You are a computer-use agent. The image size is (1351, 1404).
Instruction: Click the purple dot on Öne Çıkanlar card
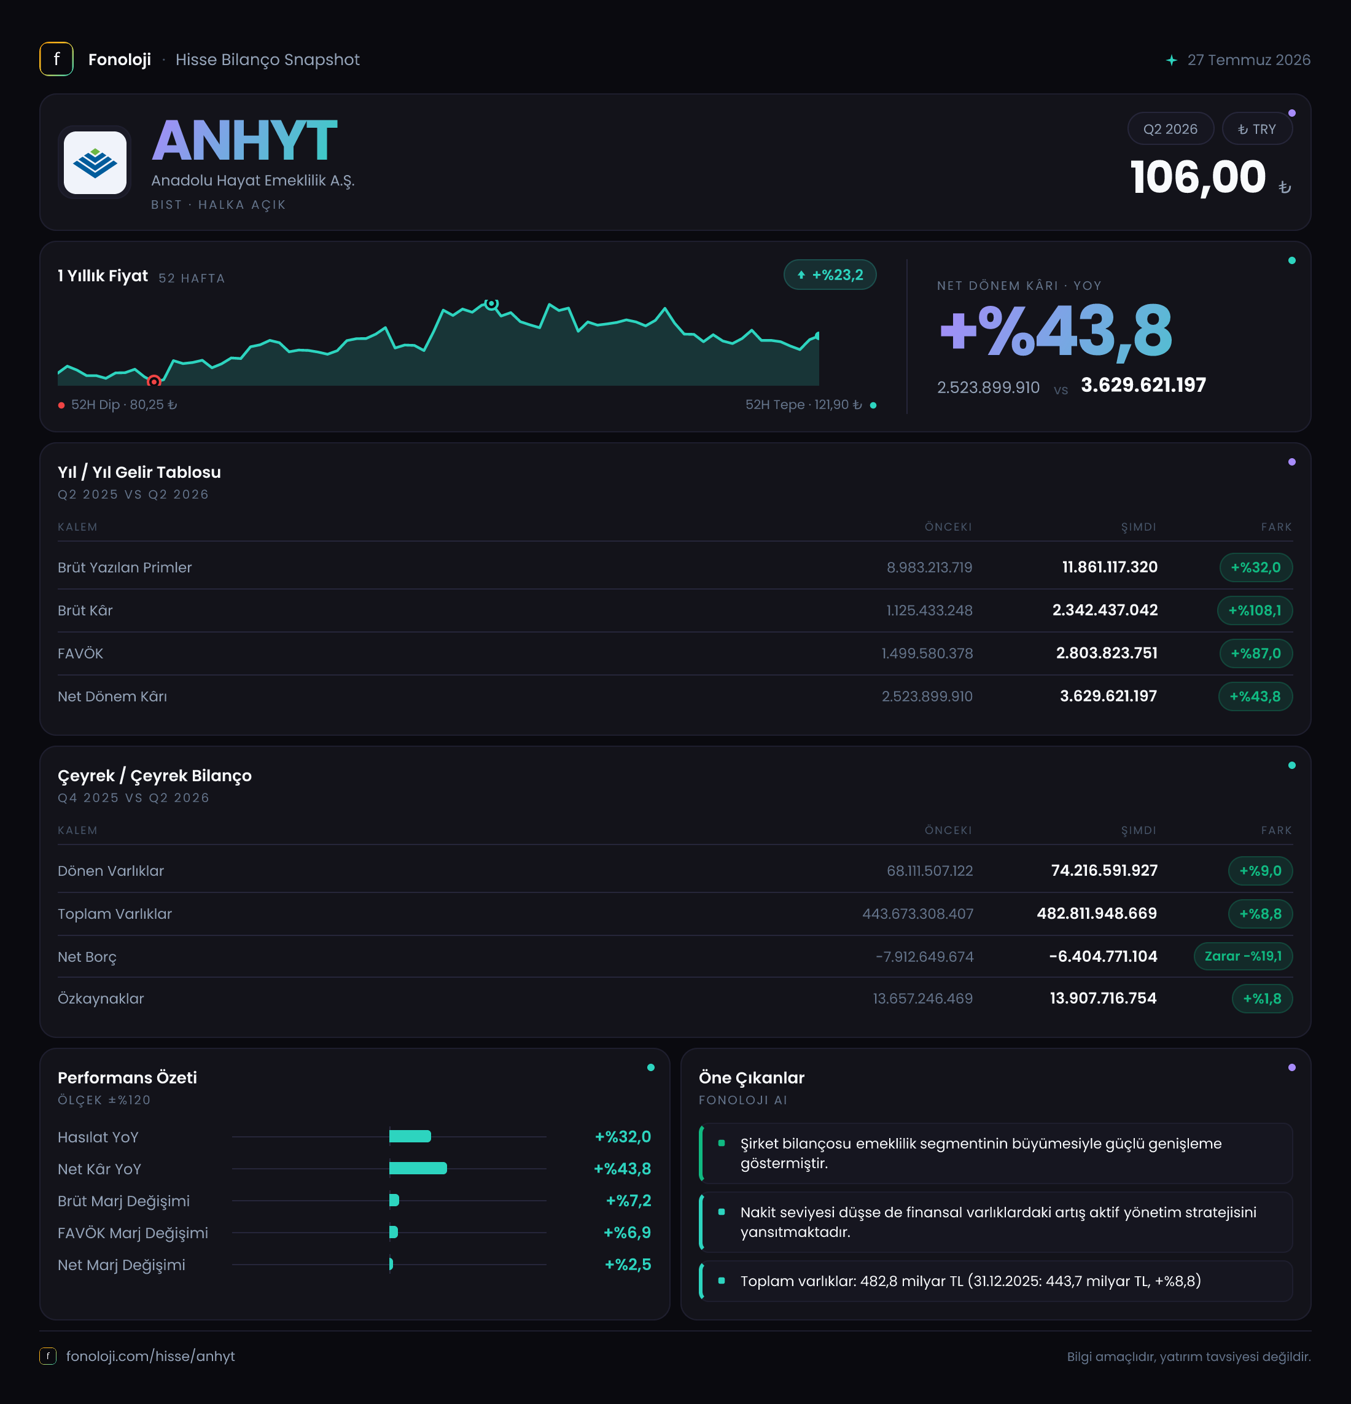point(1291,1067)
